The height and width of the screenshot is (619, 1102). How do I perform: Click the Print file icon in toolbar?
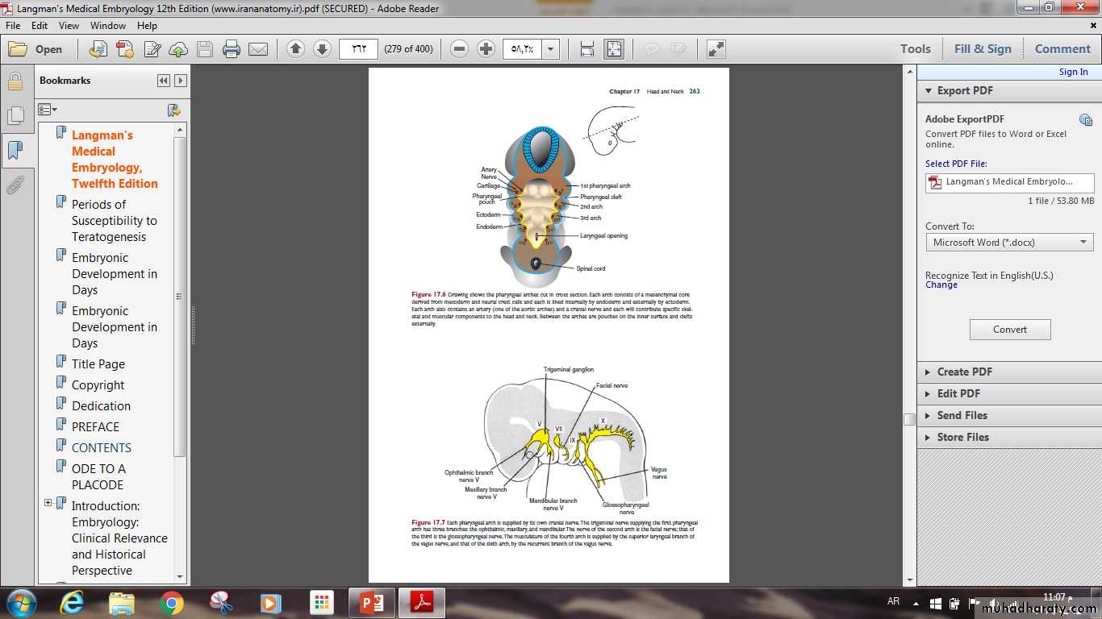click(232, 49)
